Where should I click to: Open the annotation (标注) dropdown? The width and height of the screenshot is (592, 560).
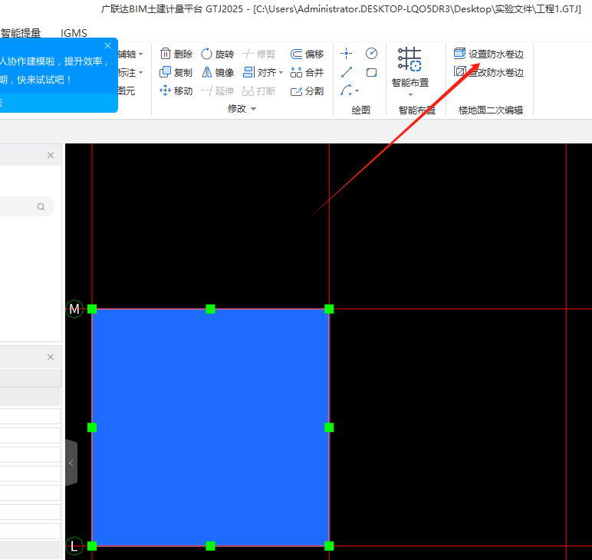coord(141,73)
